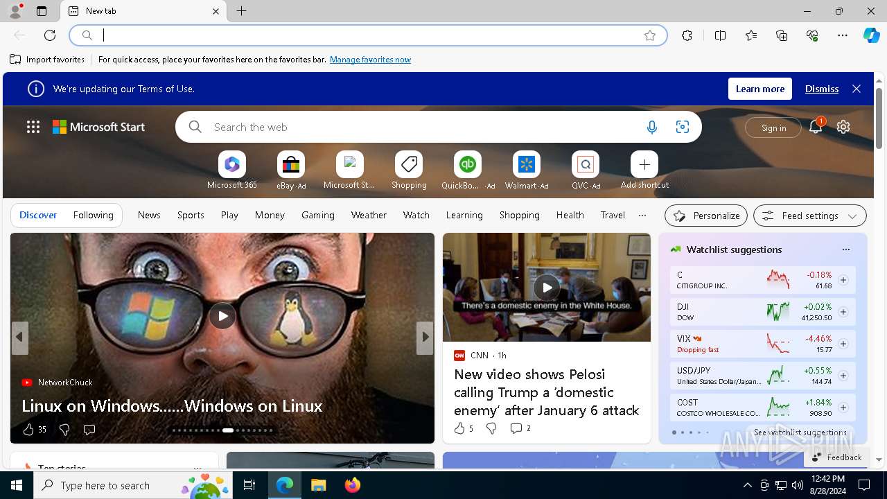Screen dimensions: 887x499
Task: Open the Sports category
Action: click(191, 215)
